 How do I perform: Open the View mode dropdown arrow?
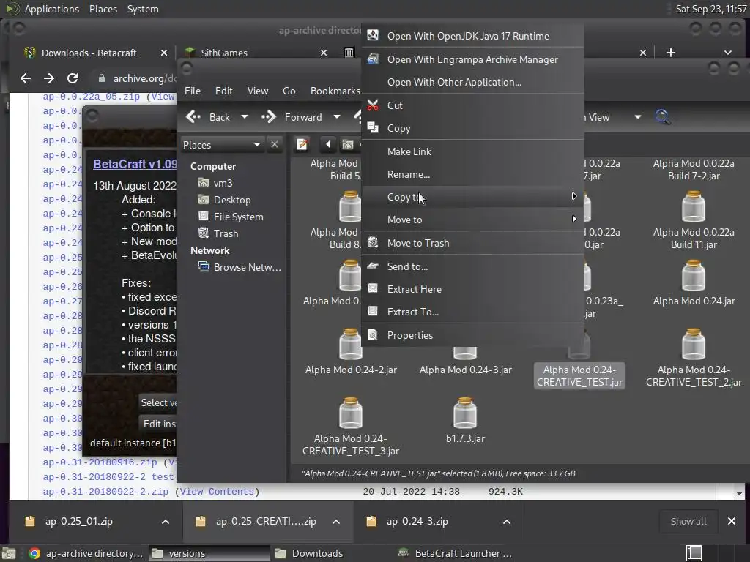click(638, 116)
